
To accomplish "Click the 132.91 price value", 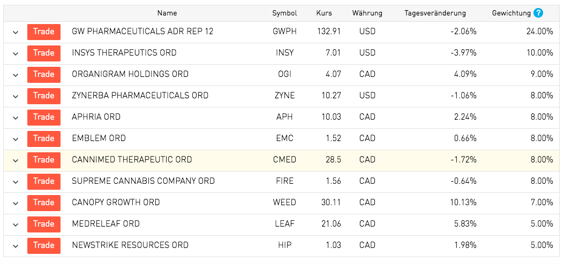I will (x=329, y=32).
